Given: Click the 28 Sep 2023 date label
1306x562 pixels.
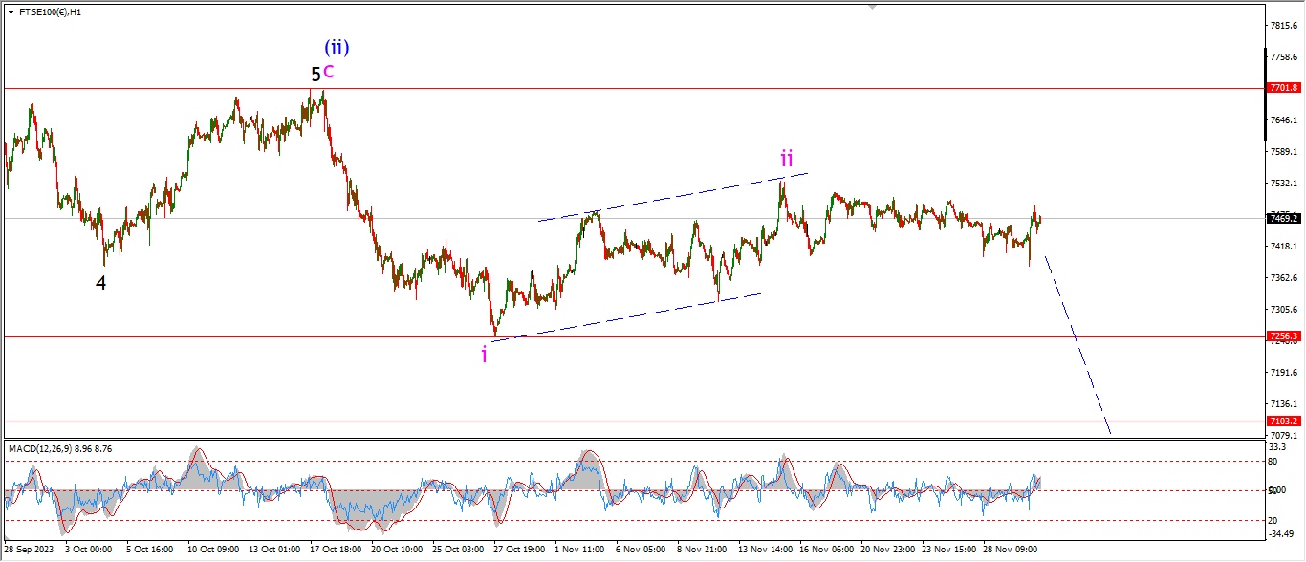Looking at the screenshot, I should point(30,550).
